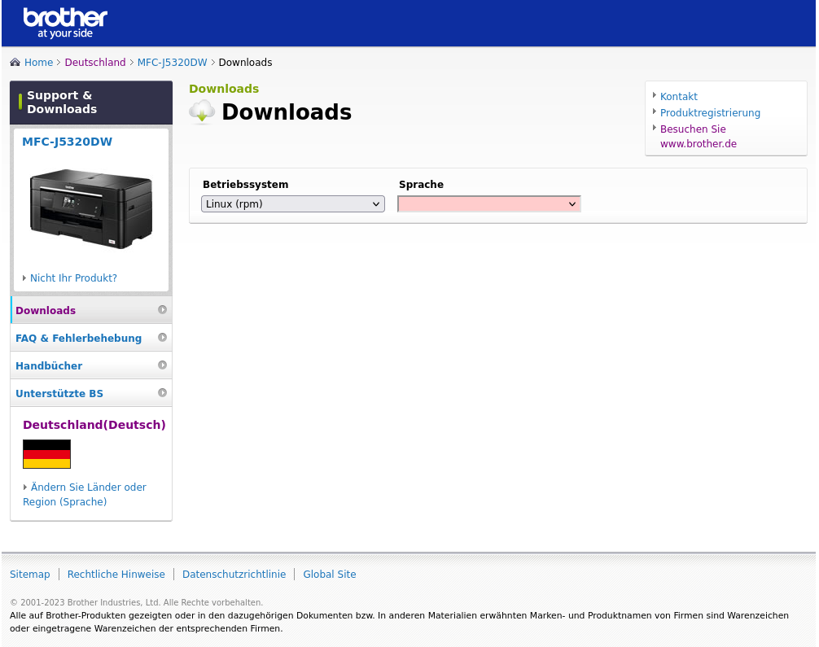The image size is (819, 647).
Task: Click the Betriebssystem label
Action: click(x=246, y=185)
